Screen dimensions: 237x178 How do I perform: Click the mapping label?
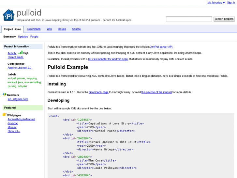click(x=32, y=78)
